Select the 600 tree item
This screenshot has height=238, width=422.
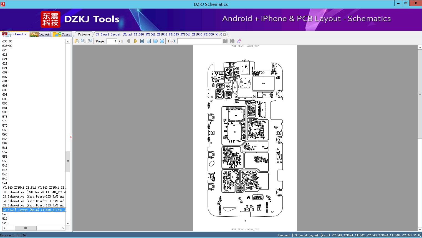pos(5,99)
